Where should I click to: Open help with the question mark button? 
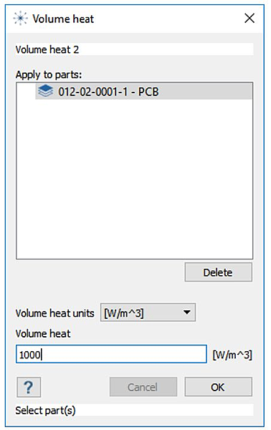pyautogui.click(x=29, y=387)
